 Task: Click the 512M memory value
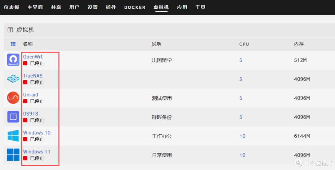(x=300, y=60)
